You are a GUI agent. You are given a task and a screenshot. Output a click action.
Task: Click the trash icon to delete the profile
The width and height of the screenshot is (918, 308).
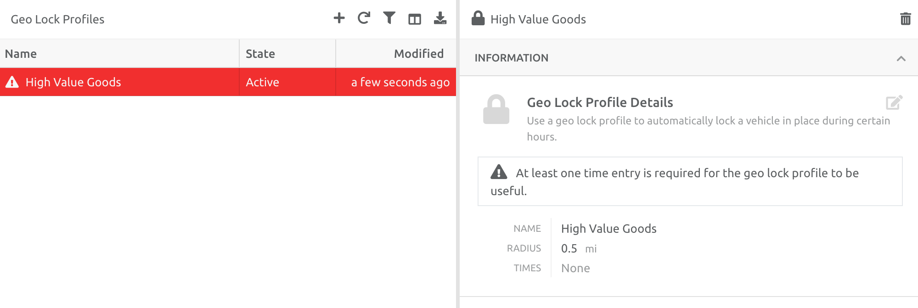(905, 19)
